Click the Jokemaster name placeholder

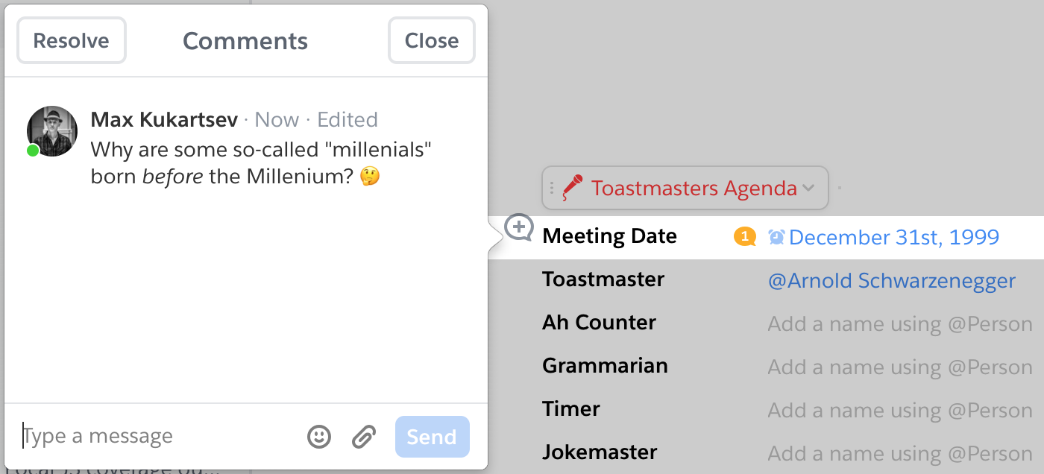pyautogui.click(x=900, y=454)
